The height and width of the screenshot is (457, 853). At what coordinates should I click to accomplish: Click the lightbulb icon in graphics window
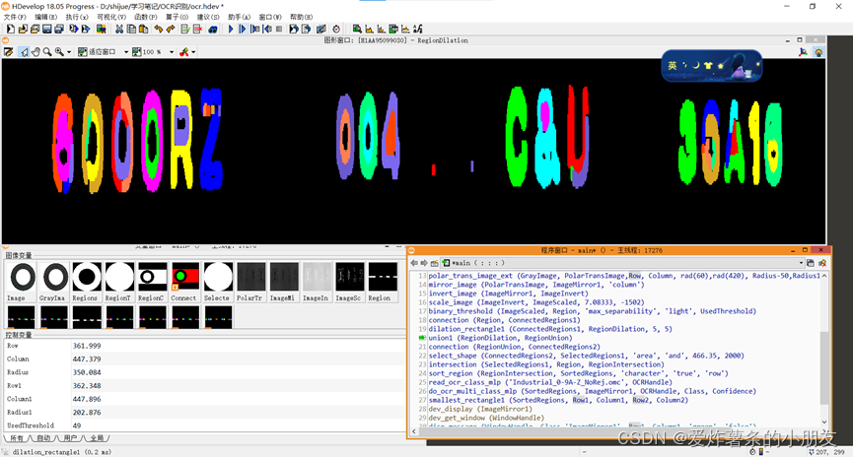click(x=818, y=52)
